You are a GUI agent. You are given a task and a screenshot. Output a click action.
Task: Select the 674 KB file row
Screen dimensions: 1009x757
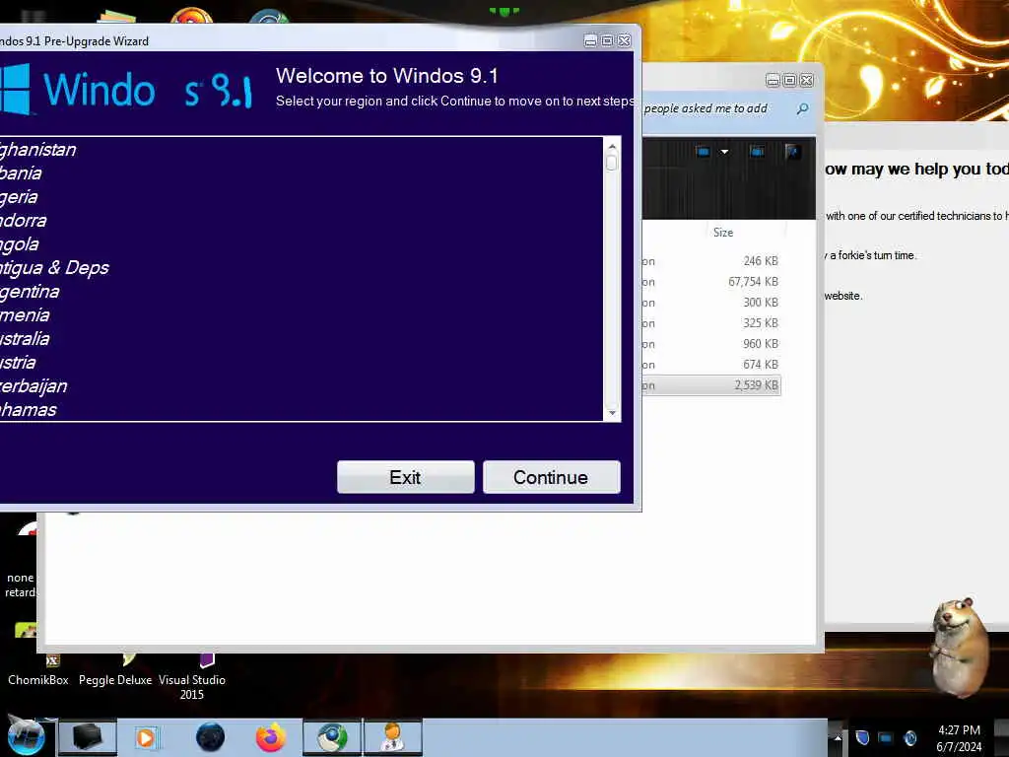click(711, 364)
